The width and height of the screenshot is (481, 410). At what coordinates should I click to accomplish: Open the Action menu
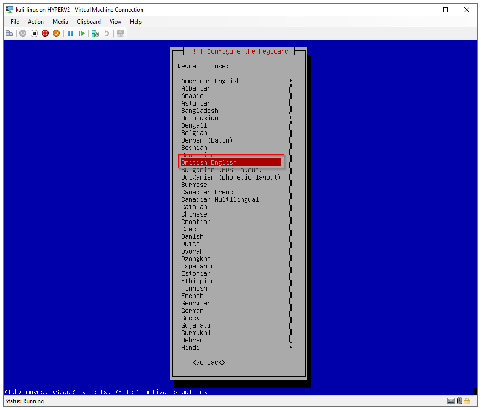coord(36,22)
